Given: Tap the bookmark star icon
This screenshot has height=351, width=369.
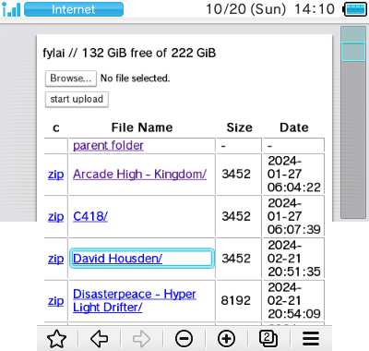Looking at the screenshot, I should coord(57,339).
